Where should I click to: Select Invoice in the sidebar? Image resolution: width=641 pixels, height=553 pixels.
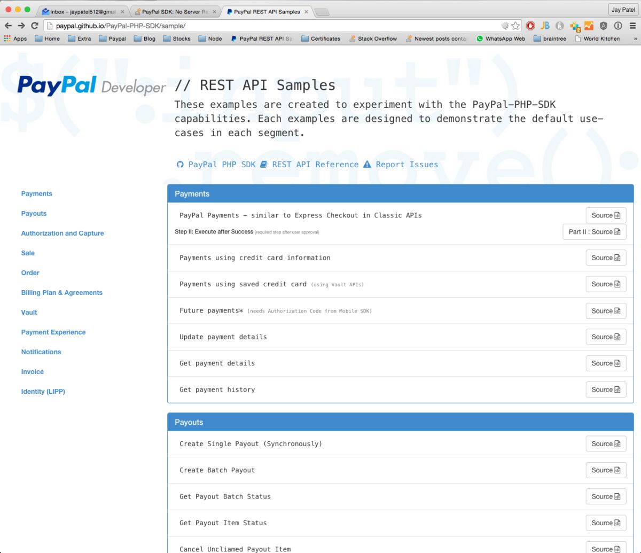pos(32,372)
